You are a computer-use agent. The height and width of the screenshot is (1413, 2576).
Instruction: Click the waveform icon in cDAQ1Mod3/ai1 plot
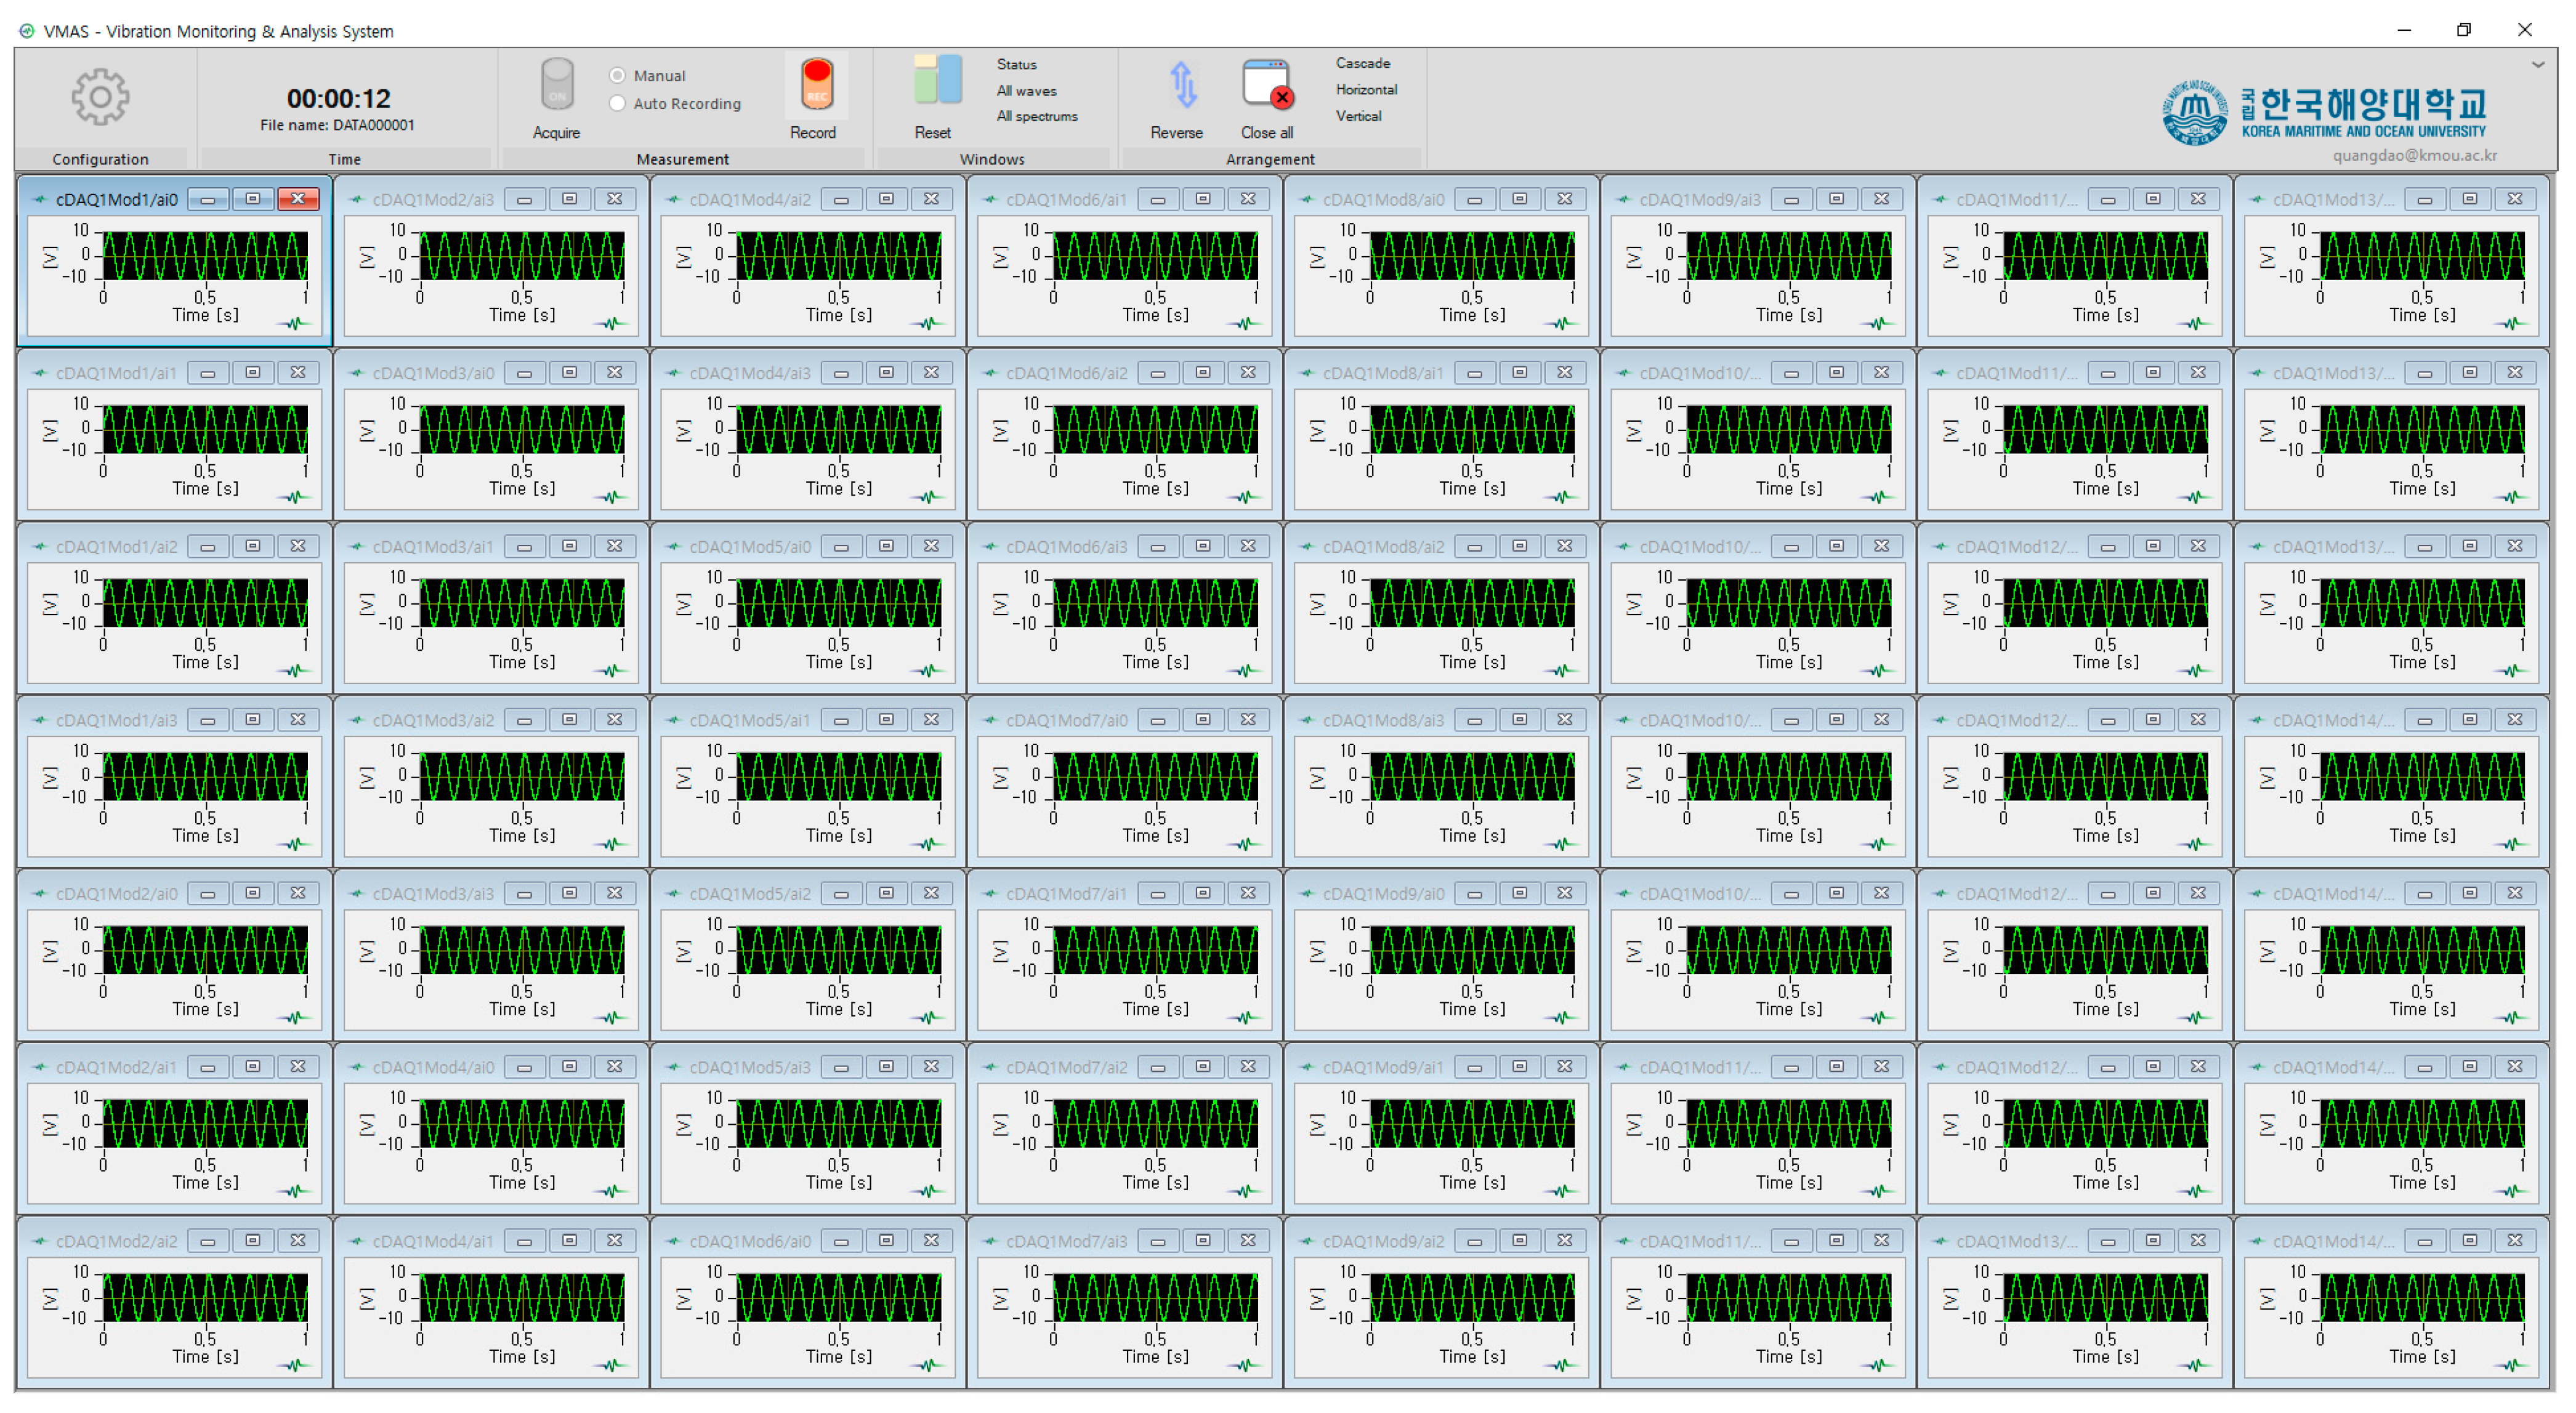(x=612, y=670)
